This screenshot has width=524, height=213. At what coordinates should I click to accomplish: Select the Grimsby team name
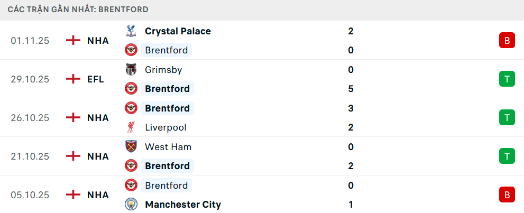tap(163, 70)
